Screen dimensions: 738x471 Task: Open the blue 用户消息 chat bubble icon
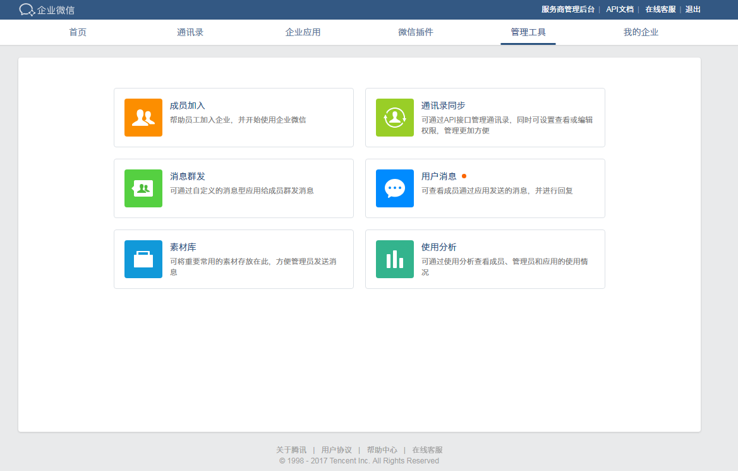[394, 188]
